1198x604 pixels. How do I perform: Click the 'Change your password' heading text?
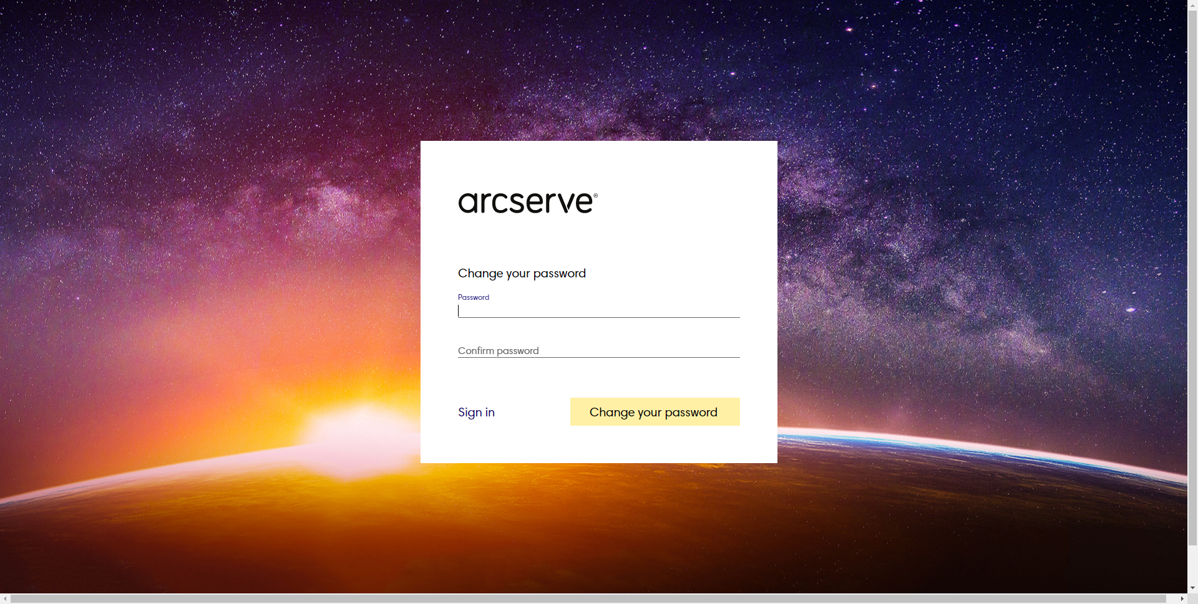click(x=522, y=273)
